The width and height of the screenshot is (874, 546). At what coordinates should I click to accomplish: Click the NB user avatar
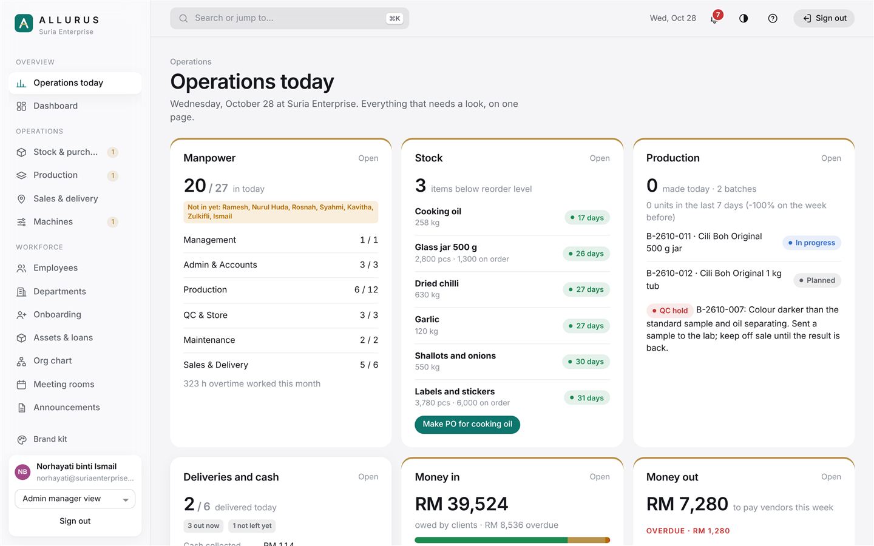[22, 472]
